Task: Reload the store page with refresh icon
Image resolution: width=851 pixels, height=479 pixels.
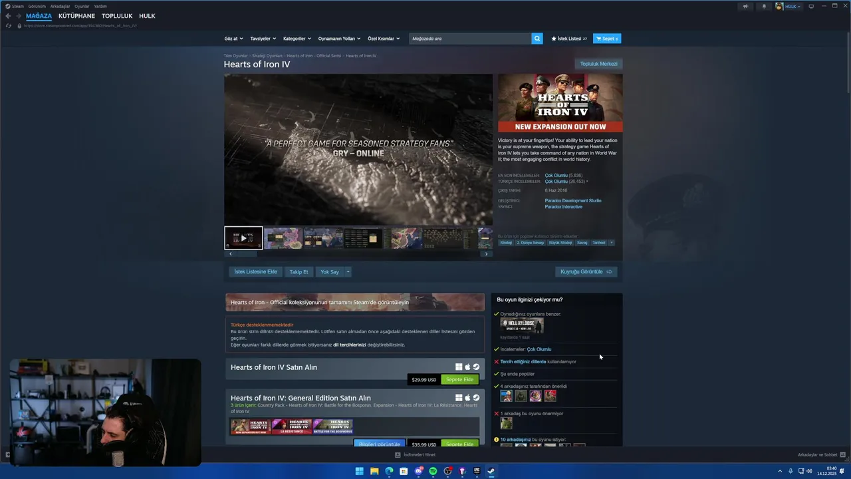Action: tap(8, 26)
